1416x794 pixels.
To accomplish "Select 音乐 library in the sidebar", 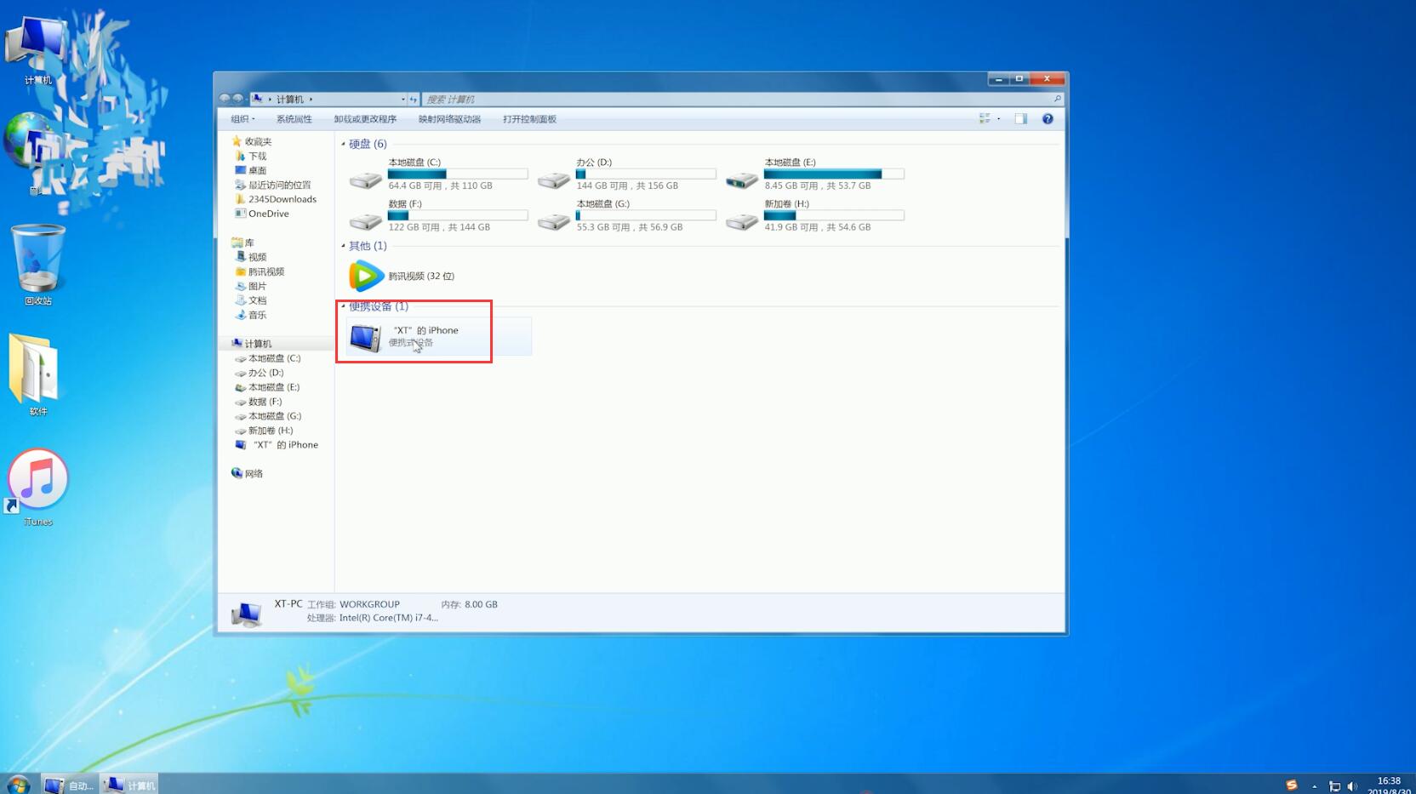I will click(257, 315).
